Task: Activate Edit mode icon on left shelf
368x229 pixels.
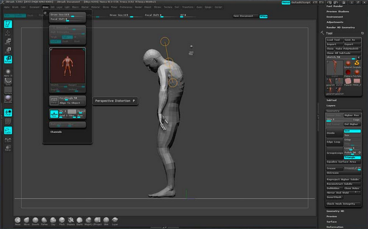Action: (8, 25)
